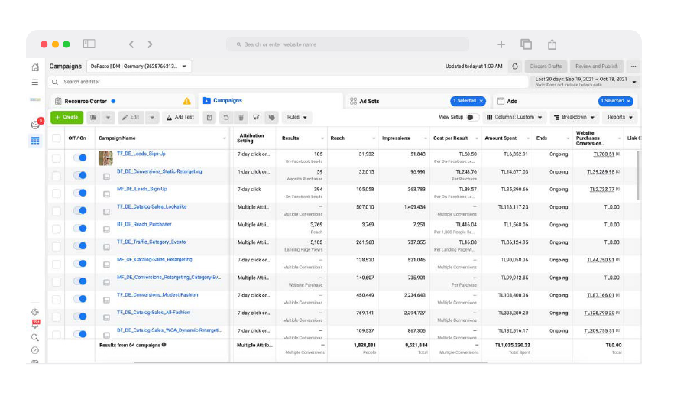Screen dimensions: 674x406
Task: Toggle the browser sidebar icon
Action: (x=89, y=44)
